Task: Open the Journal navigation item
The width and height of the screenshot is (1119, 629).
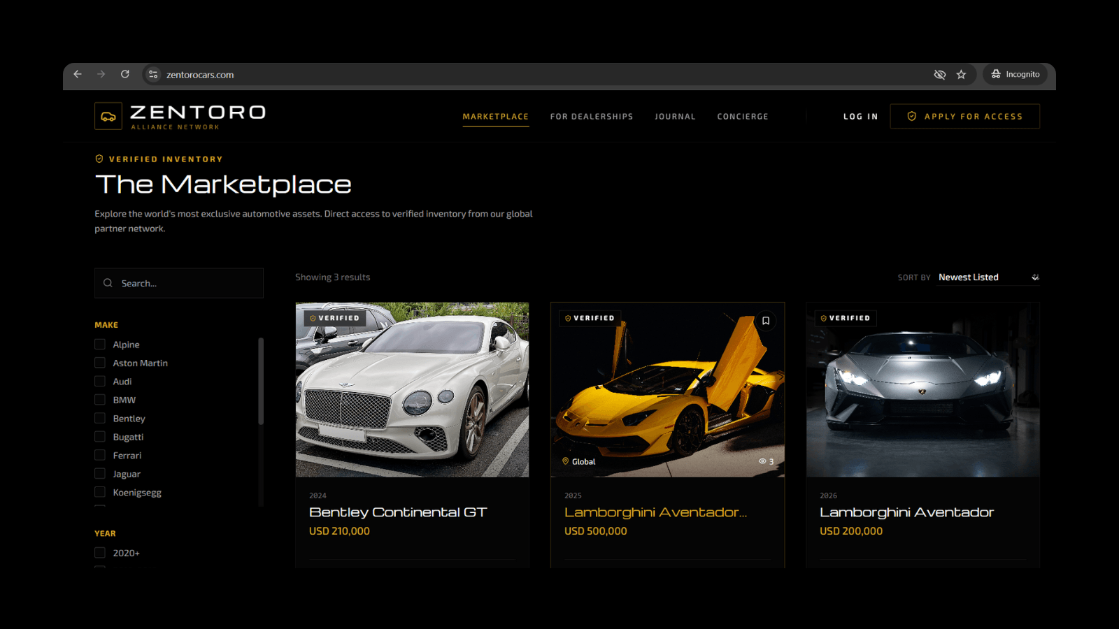Action: (x=675, y=117)
